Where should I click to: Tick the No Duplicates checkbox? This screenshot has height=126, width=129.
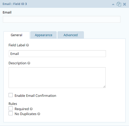(x=11, y=113)
